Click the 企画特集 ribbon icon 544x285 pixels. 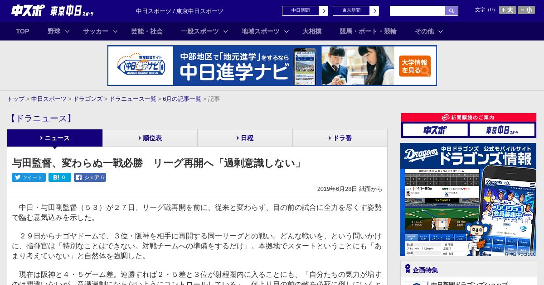pos(408,269)
